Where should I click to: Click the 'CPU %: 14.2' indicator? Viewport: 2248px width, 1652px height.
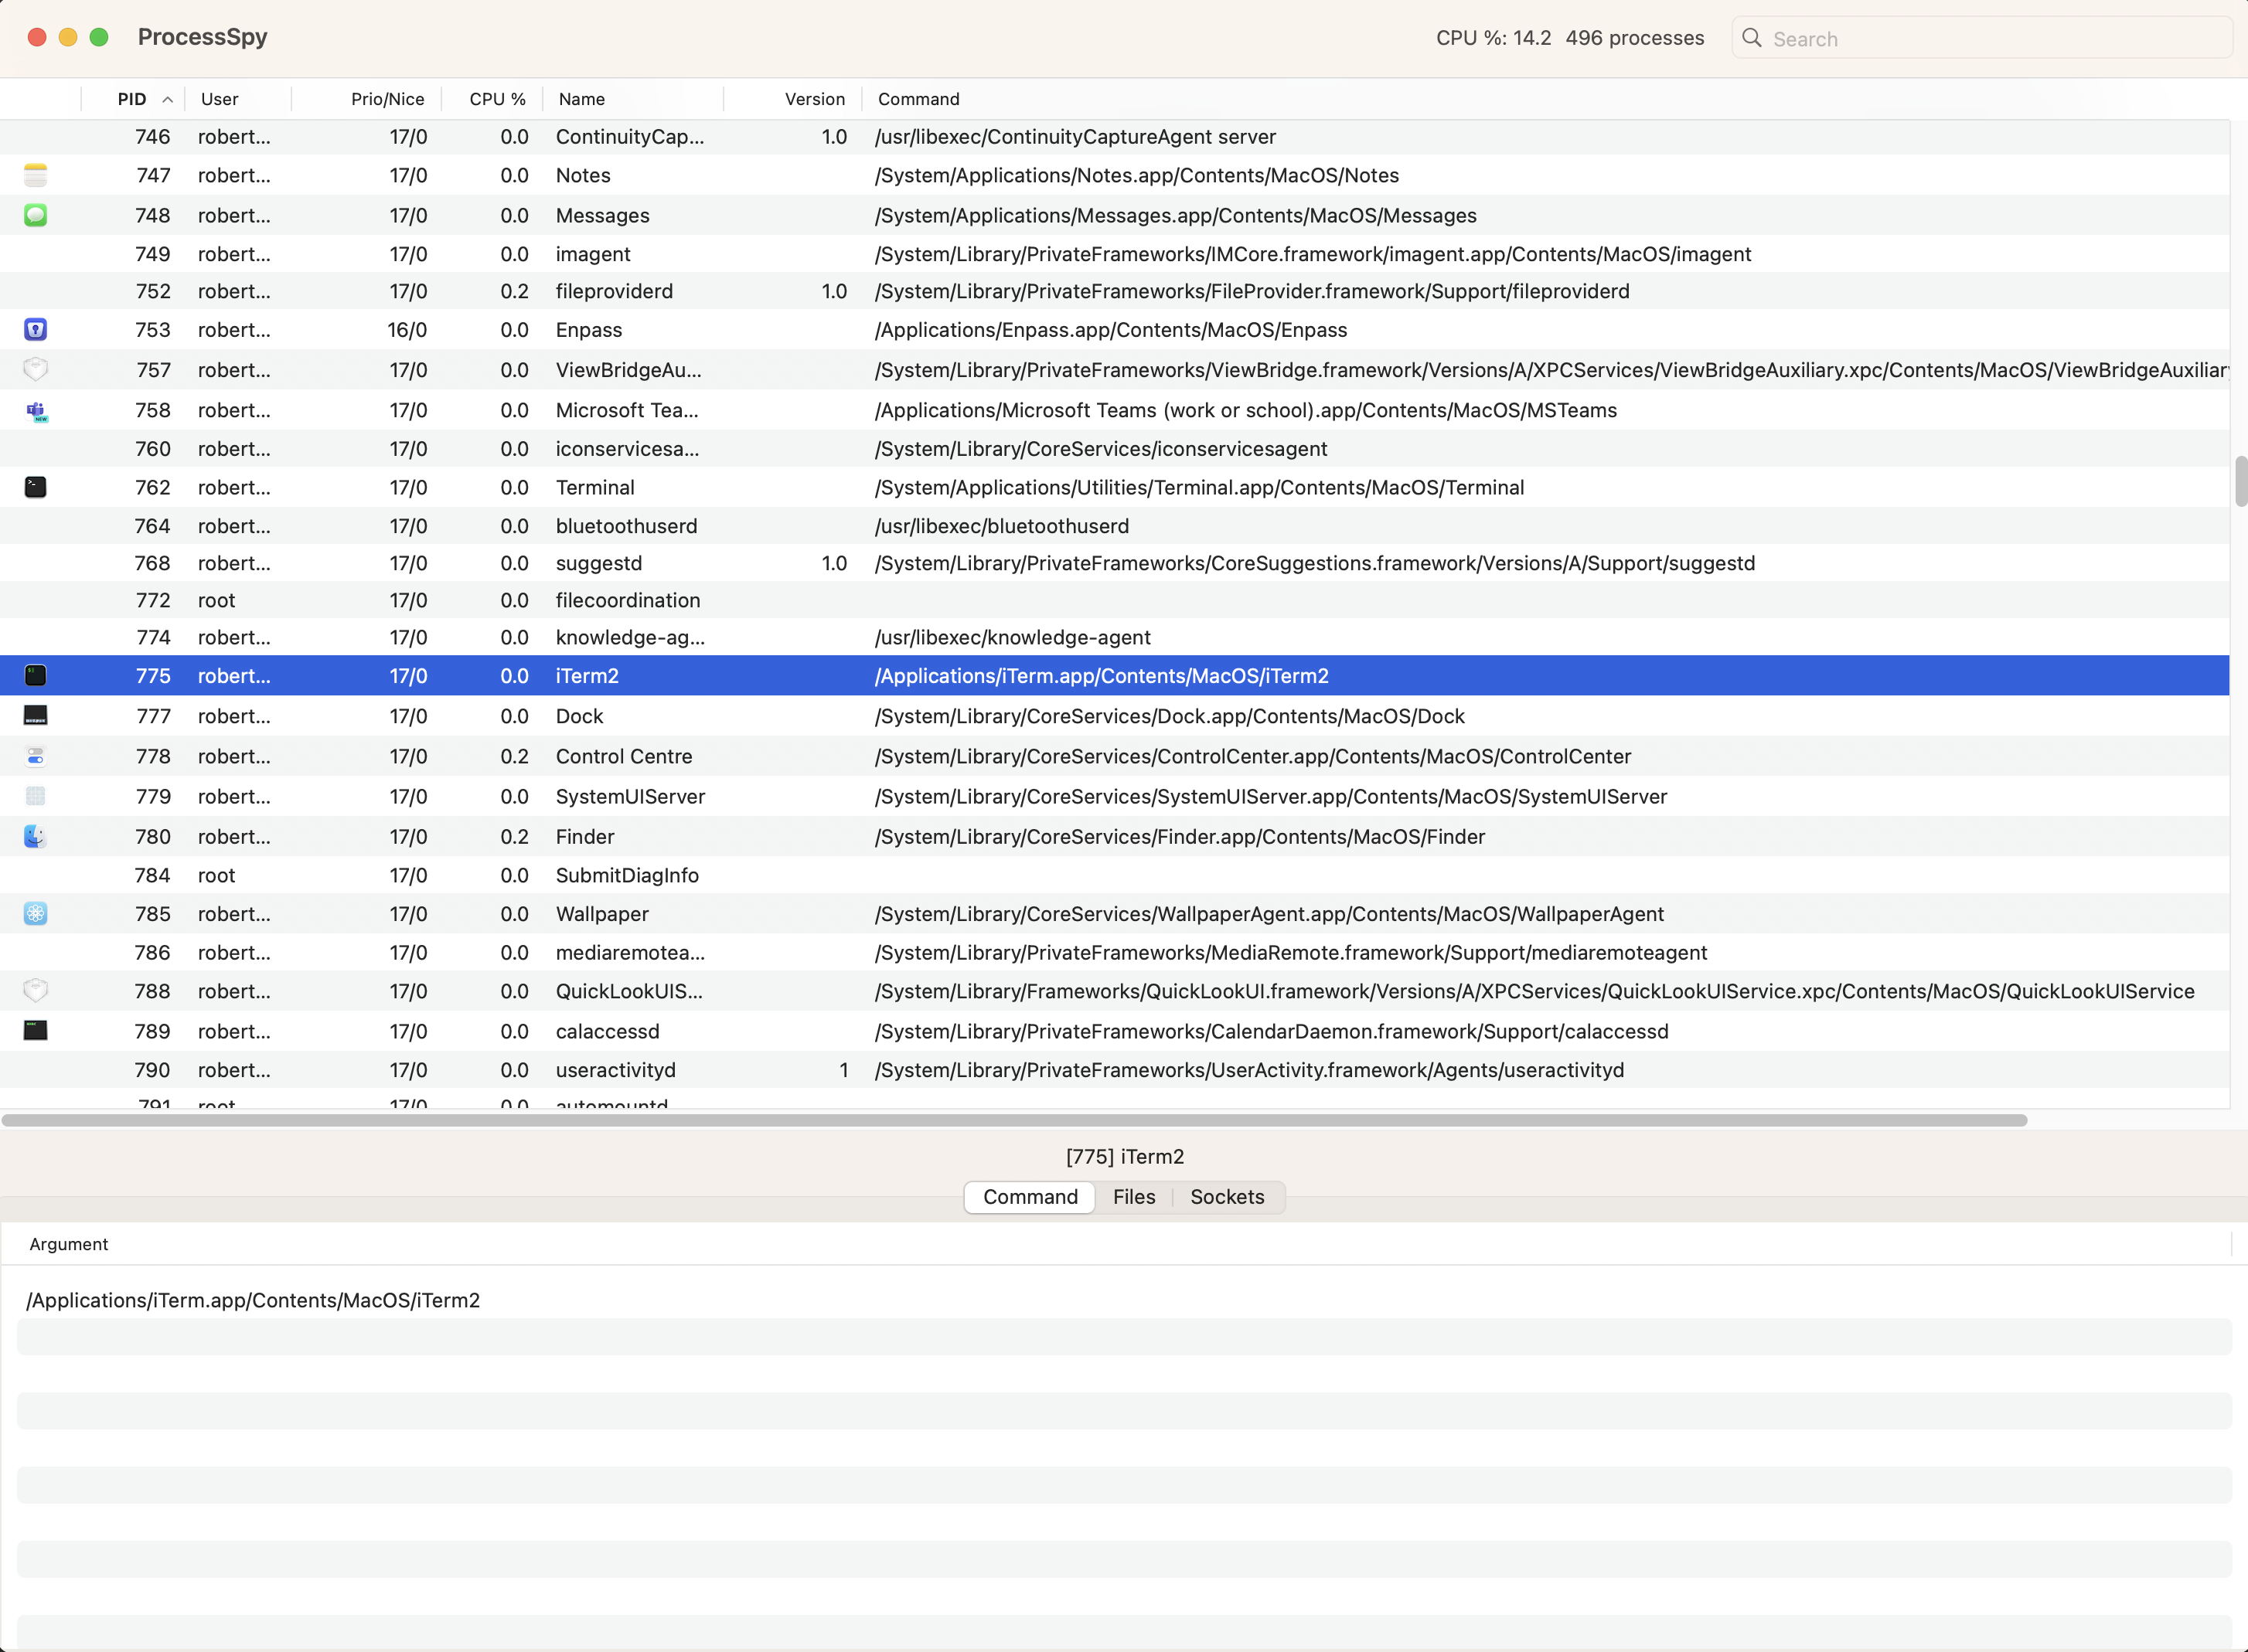coord(1494,38)
